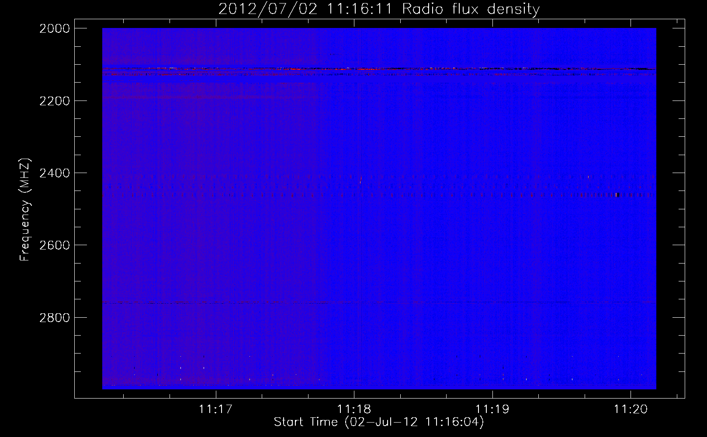The height and width of the screenshot is (437, 707).
Task: Click the 2000 frequency tick label
Action: coord(55,28)
